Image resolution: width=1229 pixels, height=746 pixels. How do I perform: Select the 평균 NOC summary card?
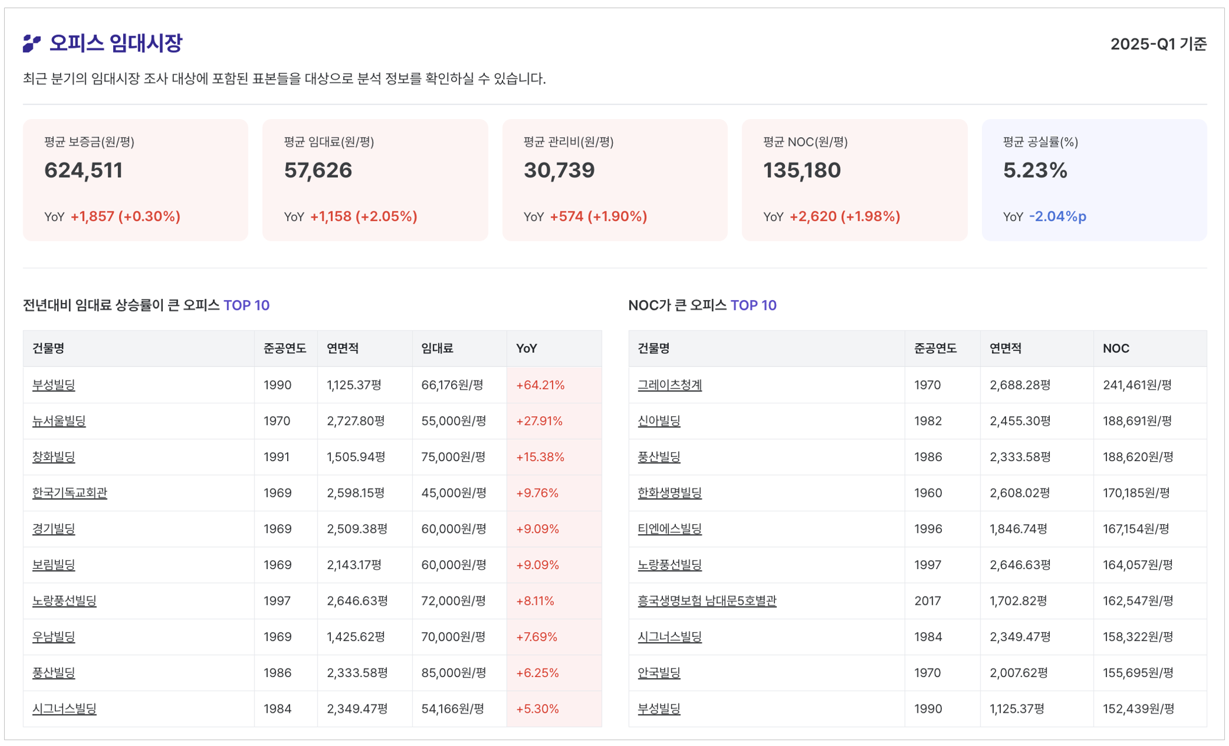click(x=854, y=180)
